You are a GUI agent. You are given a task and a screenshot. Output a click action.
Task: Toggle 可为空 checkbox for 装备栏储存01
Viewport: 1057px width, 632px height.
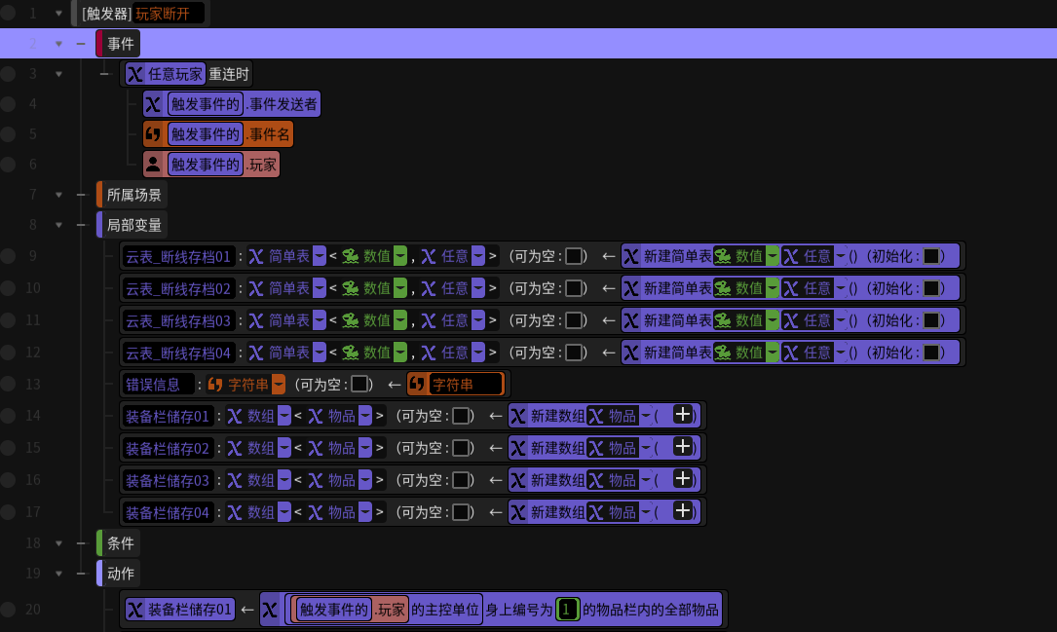pyautogui.click(x=461, y=417)
